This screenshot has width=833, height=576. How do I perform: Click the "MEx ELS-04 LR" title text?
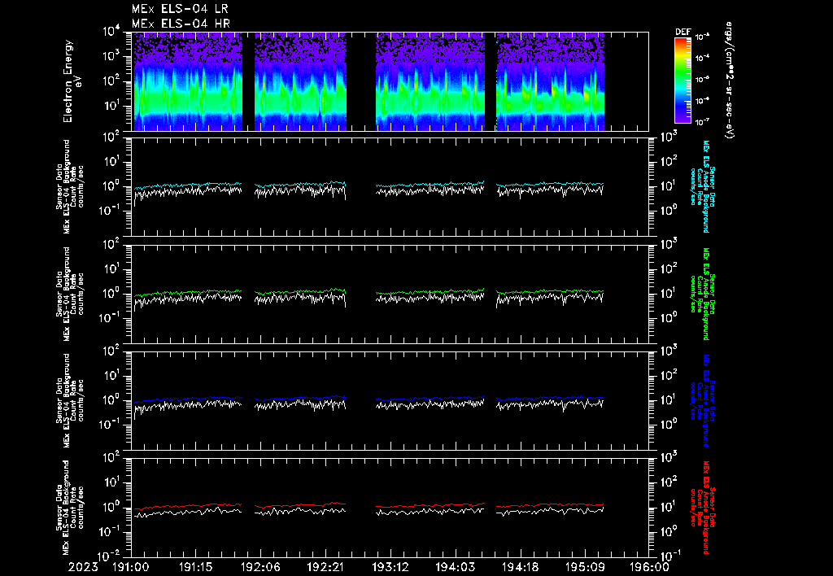(x=180, y=9)
